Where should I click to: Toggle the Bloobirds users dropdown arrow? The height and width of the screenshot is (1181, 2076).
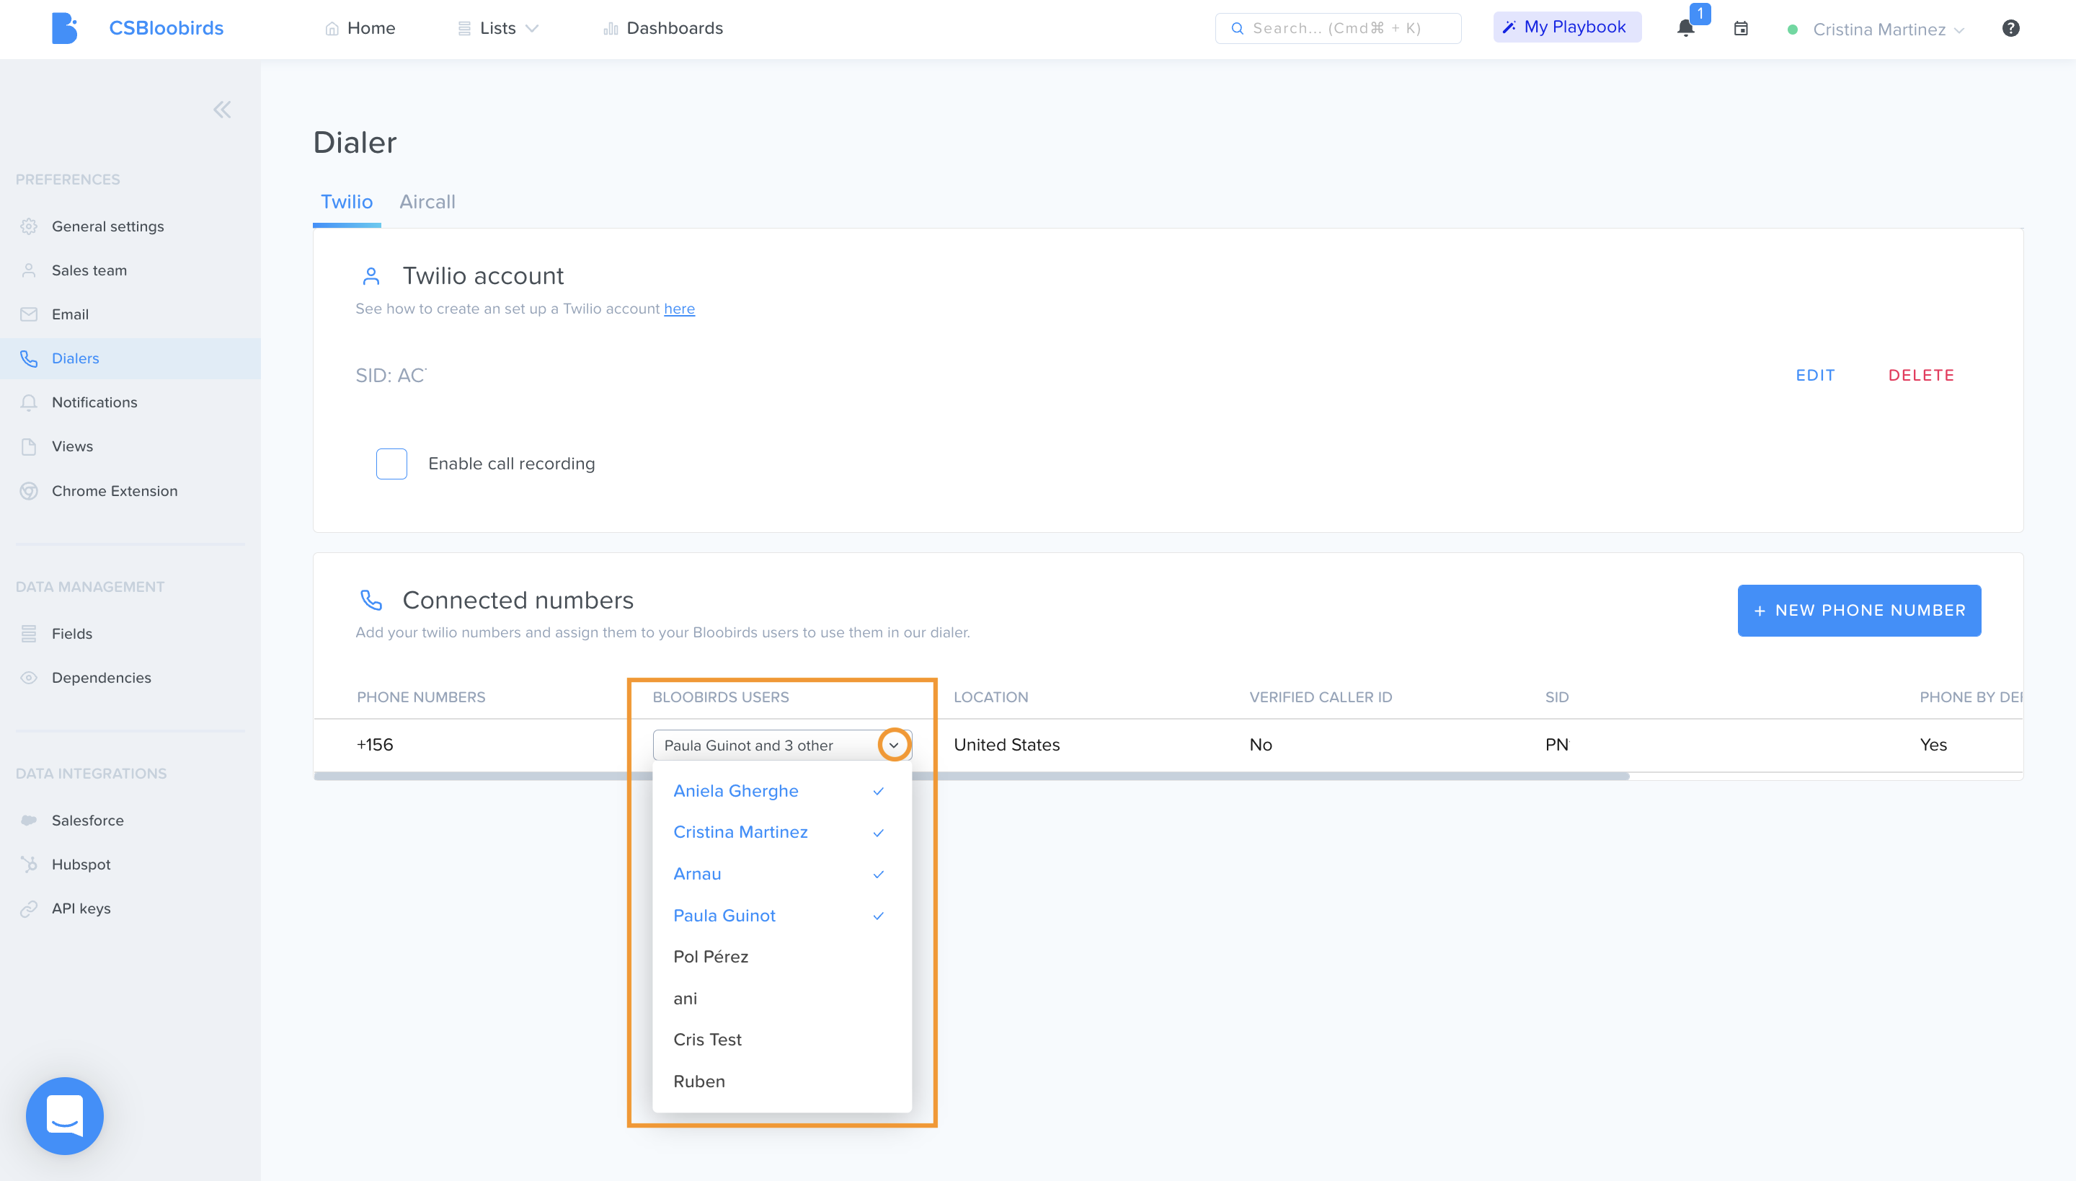click(x=894, y=745)
